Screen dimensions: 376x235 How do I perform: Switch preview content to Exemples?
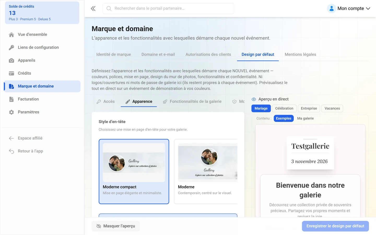coord(284,118)
